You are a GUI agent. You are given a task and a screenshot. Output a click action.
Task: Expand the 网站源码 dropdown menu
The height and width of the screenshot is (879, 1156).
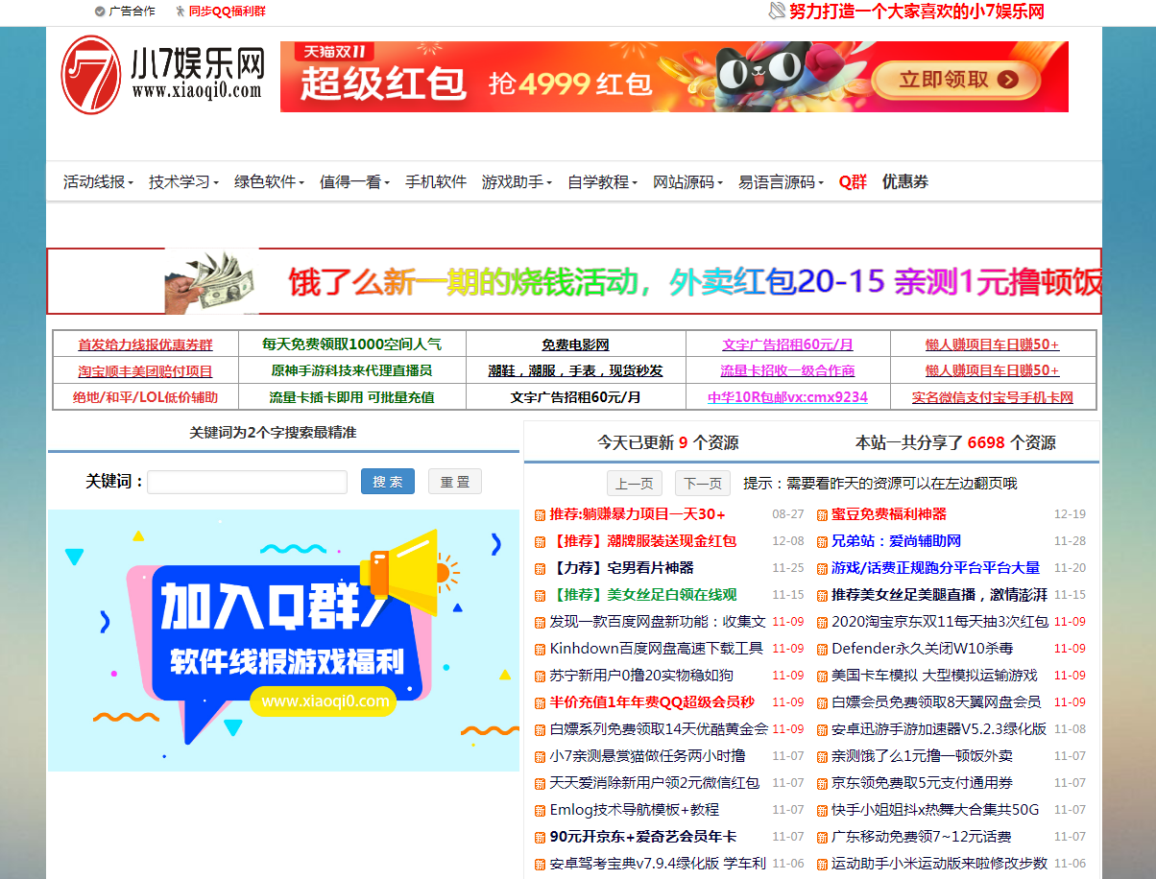pos(688,182)
